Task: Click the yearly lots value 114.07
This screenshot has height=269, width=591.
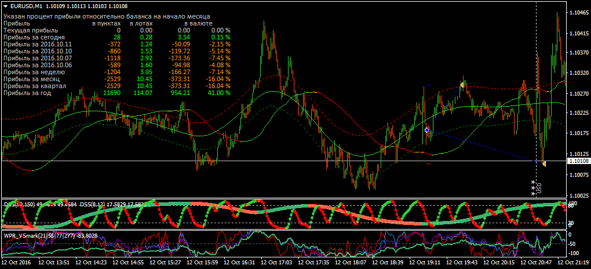Action: pyautogui.click(x=144, y=93)
